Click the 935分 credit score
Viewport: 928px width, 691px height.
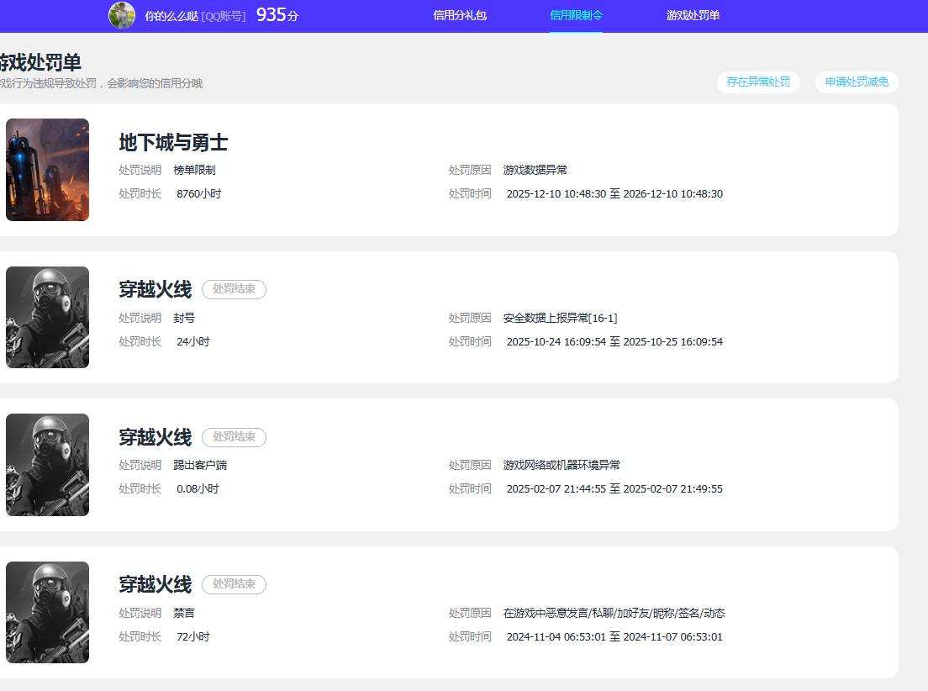point(277,15)
